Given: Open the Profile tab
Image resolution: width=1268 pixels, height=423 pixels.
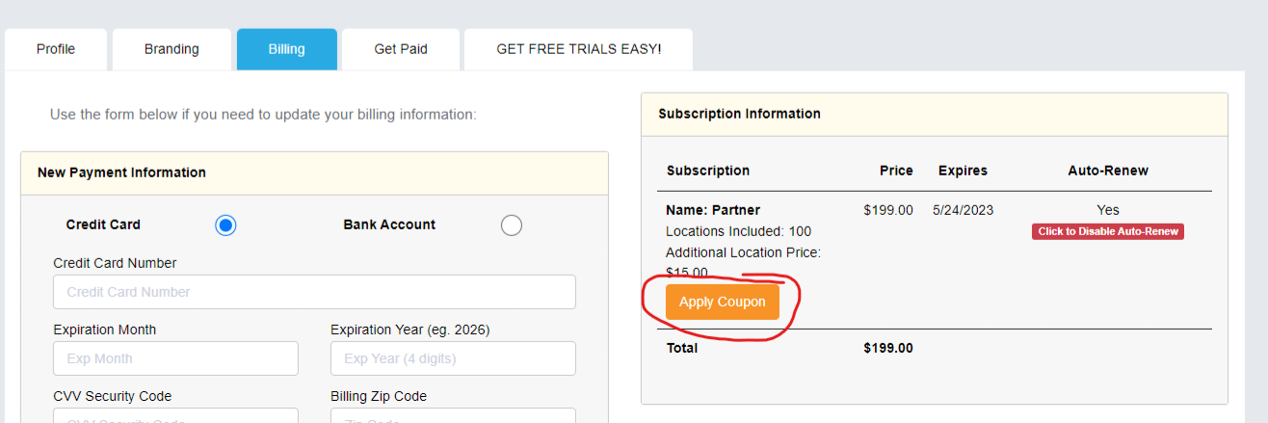Looking at the screenshot, I should tap(56, 49).
